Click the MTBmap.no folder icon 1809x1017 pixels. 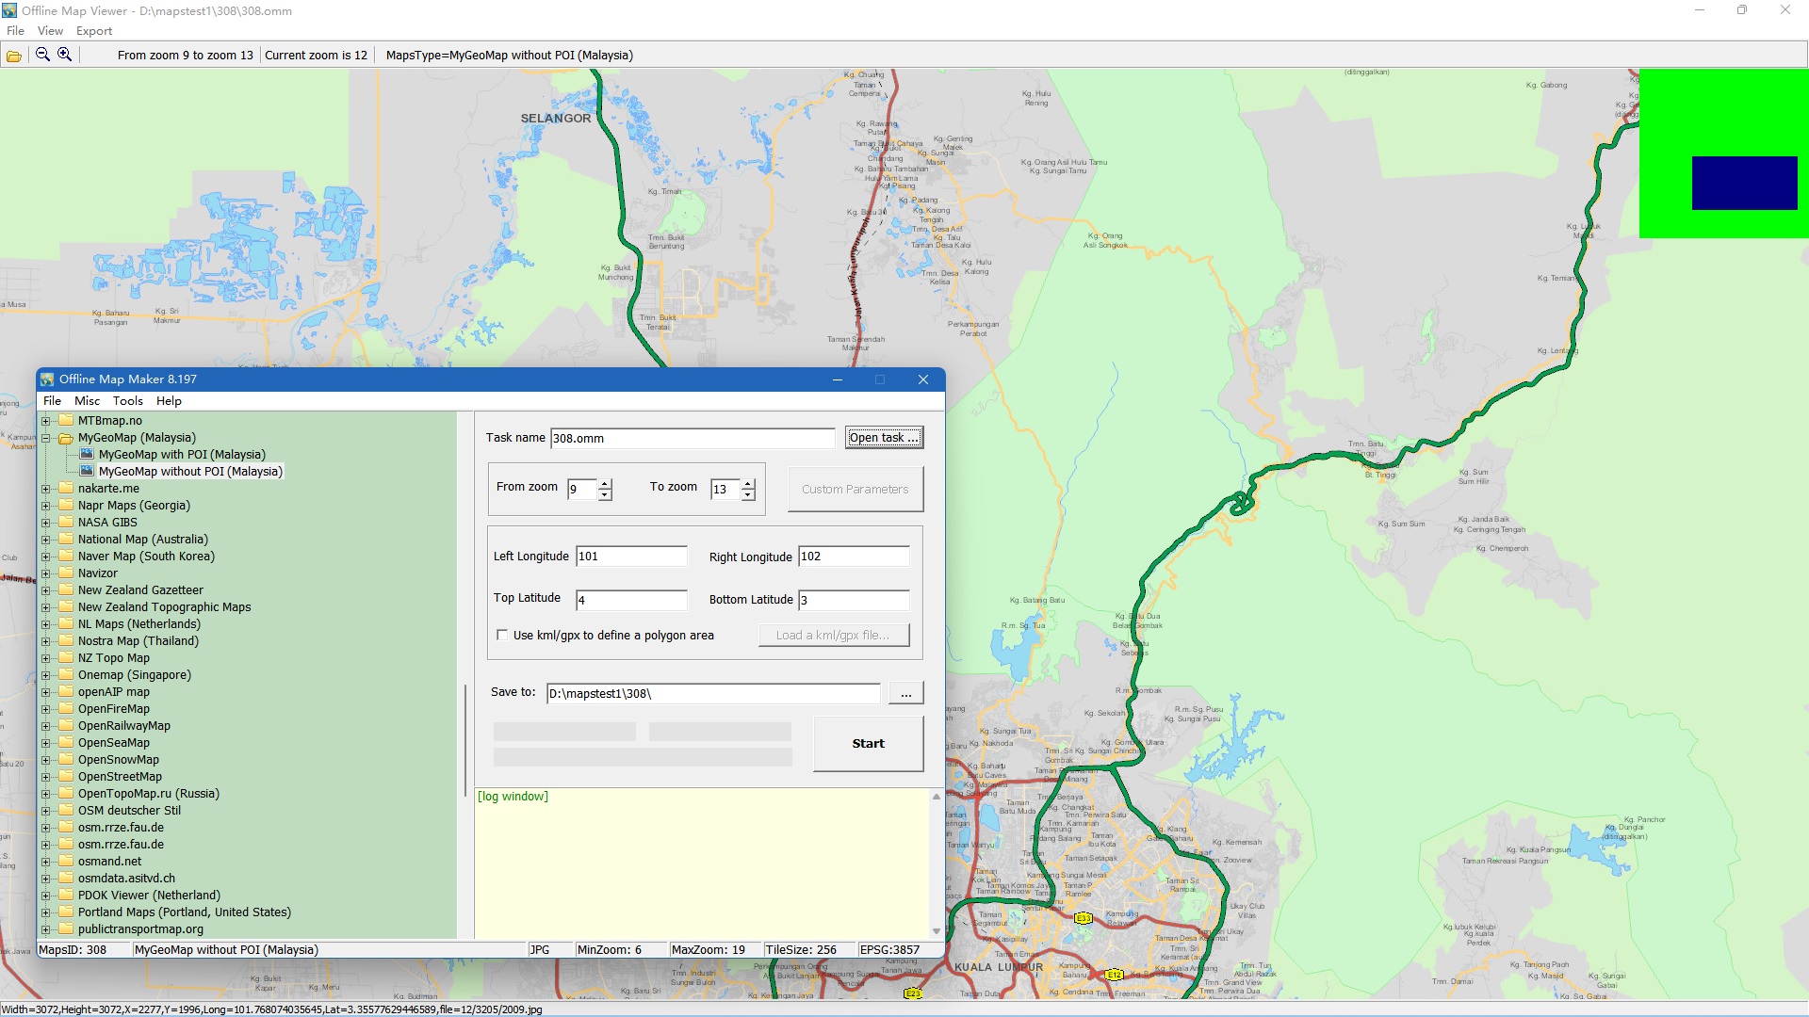(66, 421)
